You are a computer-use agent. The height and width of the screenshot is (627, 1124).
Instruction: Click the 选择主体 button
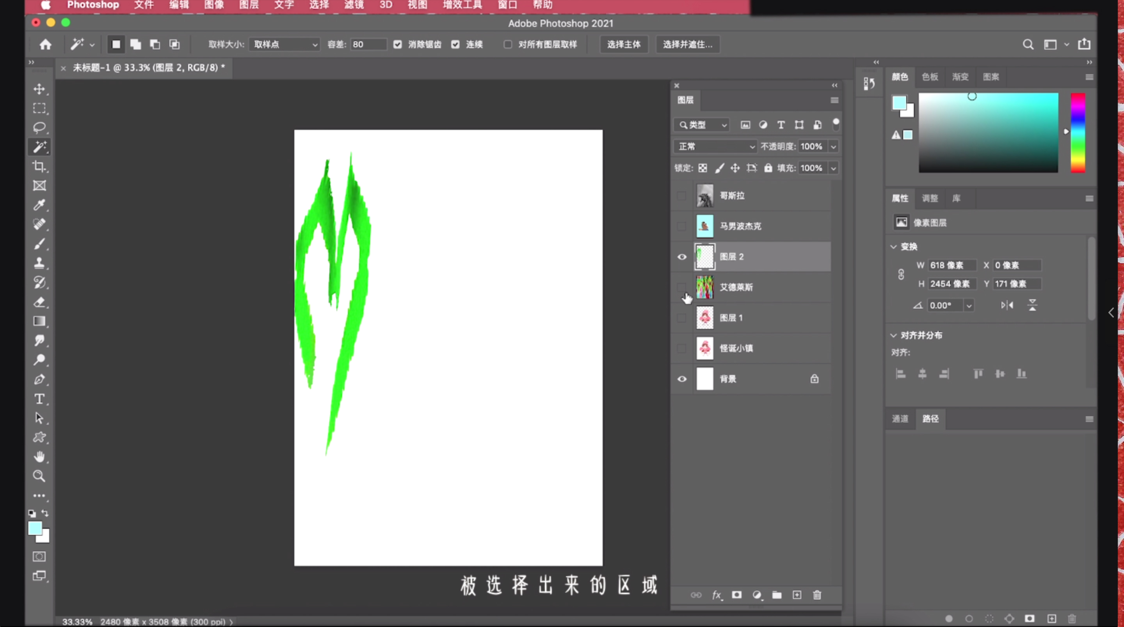pyautogui.click(x=624, y=44)
